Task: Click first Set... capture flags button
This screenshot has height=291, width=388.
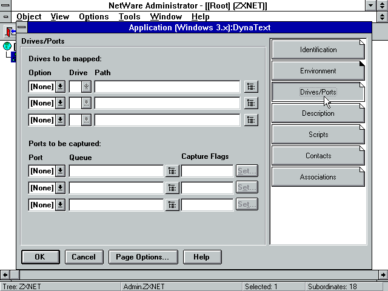Action: (247, 171)
